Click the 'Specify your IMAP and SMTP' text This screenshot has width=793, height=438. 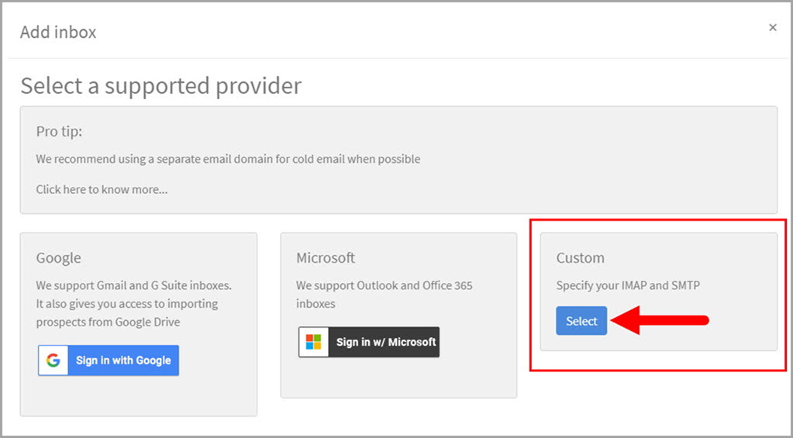point(628,285)
